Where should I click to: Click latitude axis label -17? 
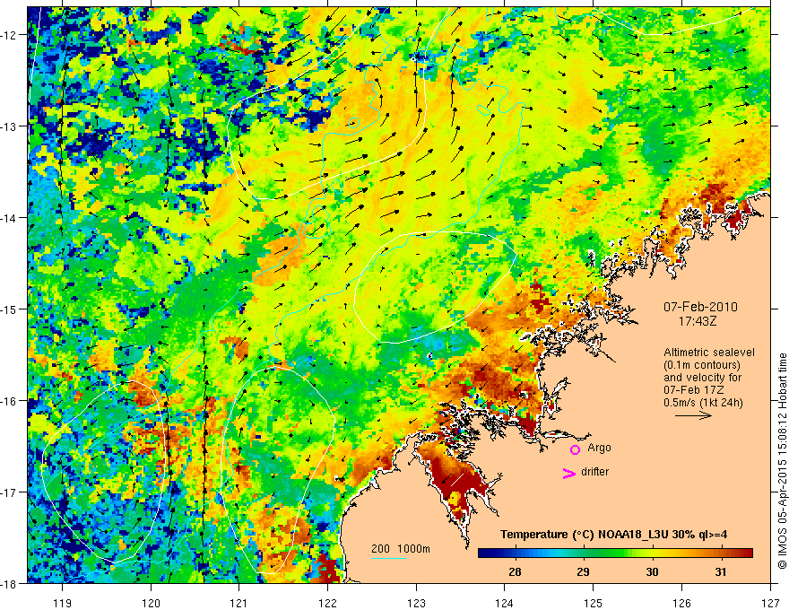click(x=10, y=492)
